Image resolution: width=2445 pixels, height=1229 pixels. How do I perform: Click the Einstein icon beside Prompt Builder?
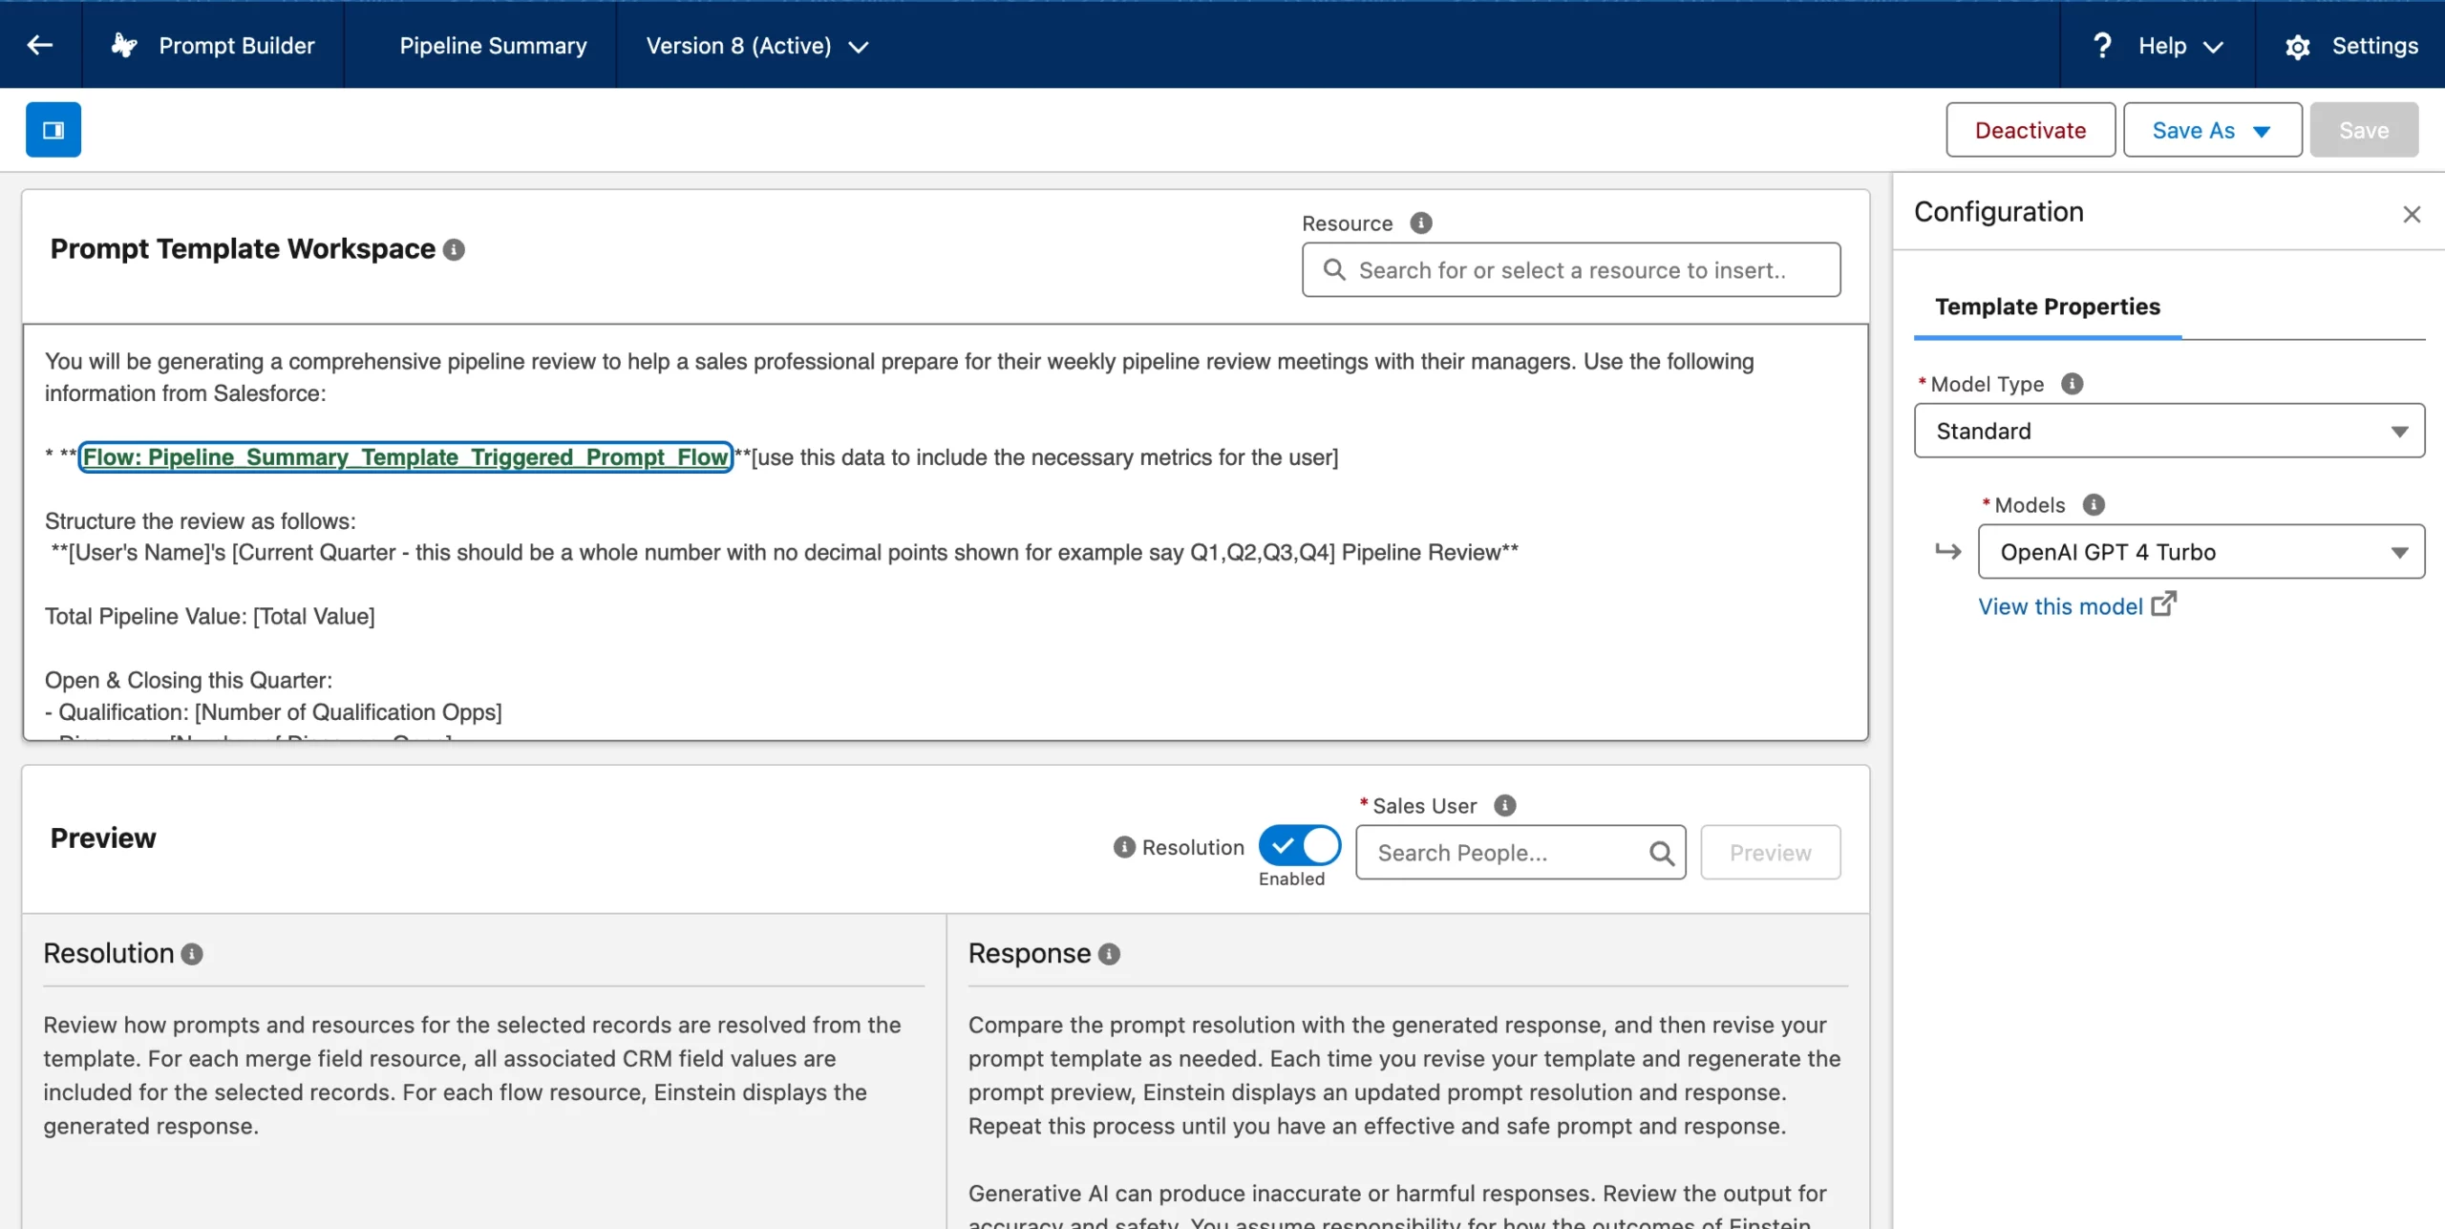[124, 45]
